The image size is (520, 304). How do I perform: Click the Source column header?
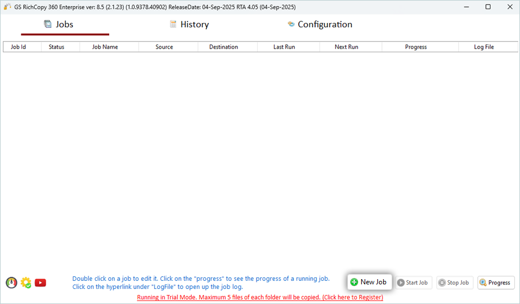[164, 47]
